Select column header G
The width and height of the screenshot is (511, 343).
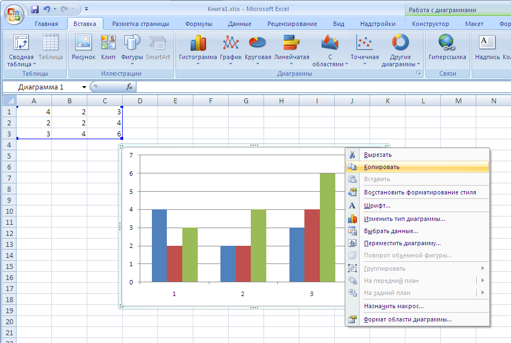(246, 101)
